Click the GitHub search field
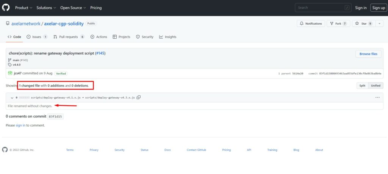 tap(323, 8)
